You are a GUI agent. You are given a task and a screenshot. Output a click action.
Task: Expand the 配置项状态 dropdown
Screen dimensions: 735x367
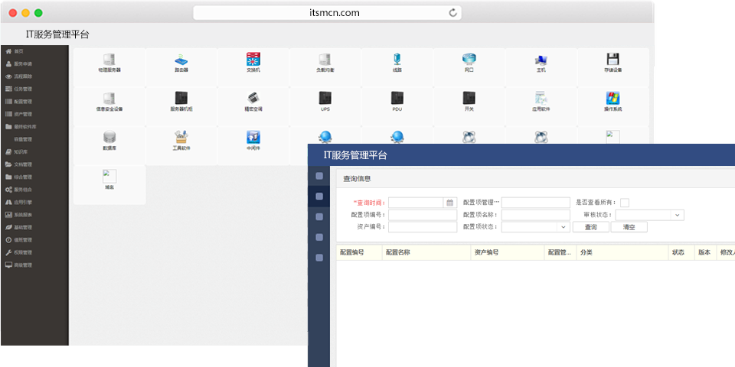[563, 227]
